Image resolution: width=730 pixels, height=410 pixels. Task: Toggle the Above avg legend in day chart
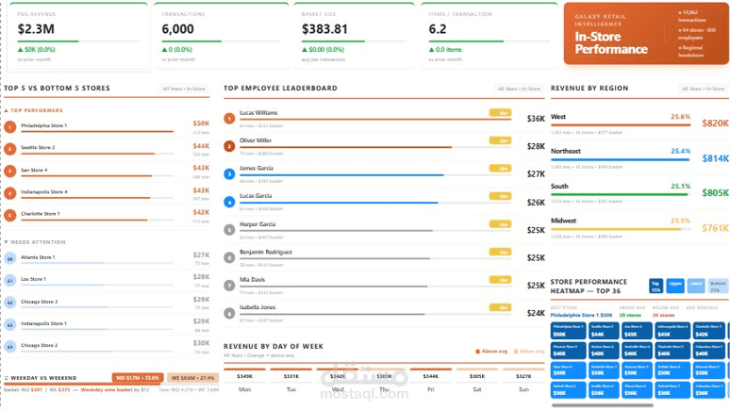coord(491,352)
